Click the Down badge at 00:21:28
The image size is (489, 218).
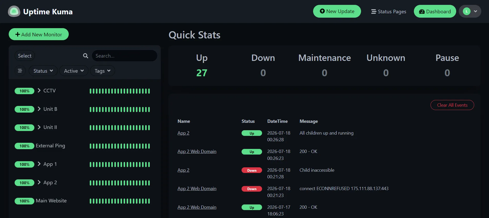click(252, 170)
